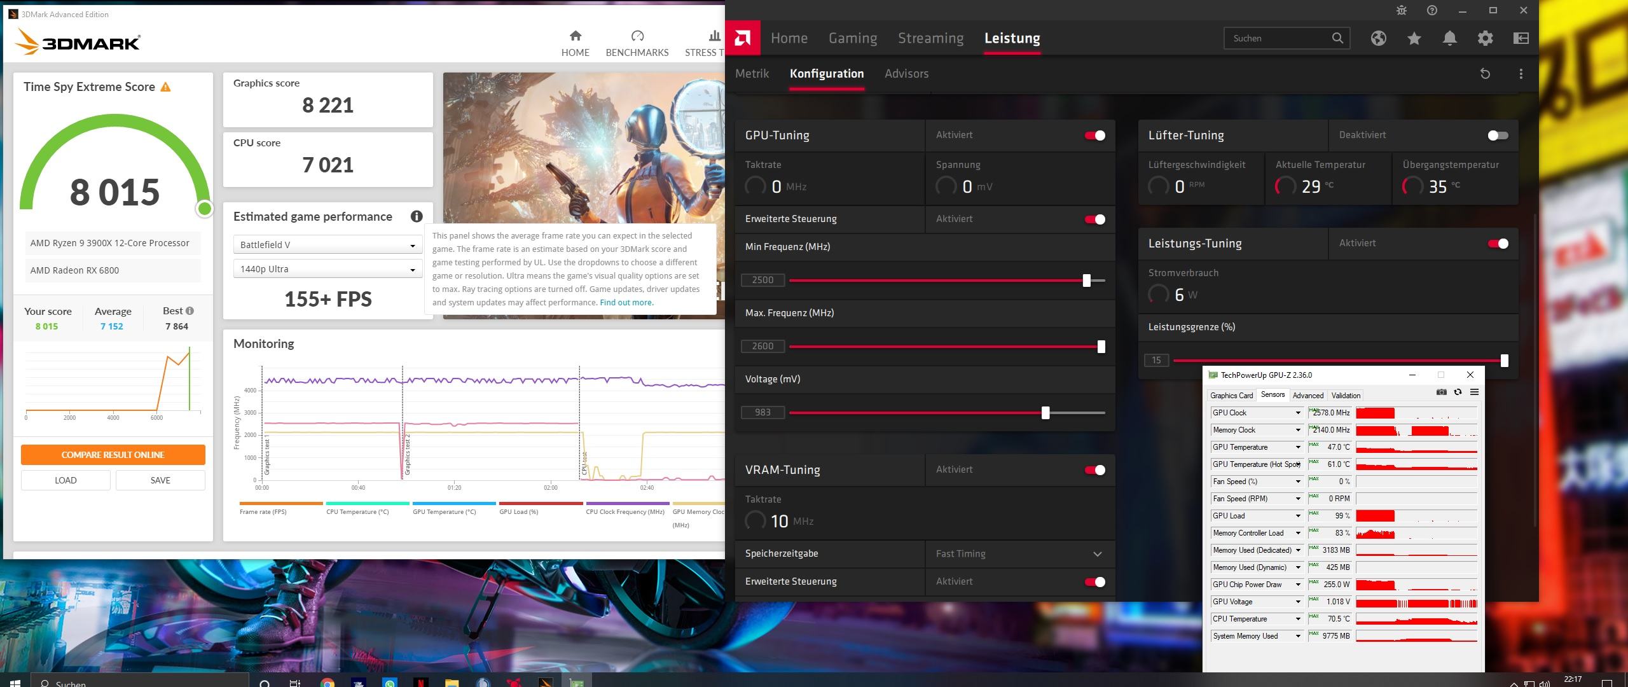Click the Max. Frequenz slider handle
Screen dimensions: 1628x687
(x=1101, y=347)
